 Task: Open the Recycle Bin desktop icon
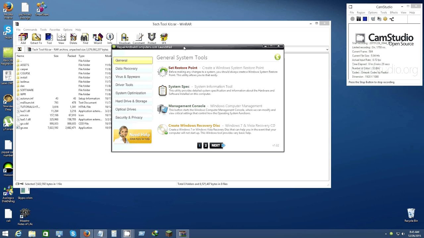[411, 215]
